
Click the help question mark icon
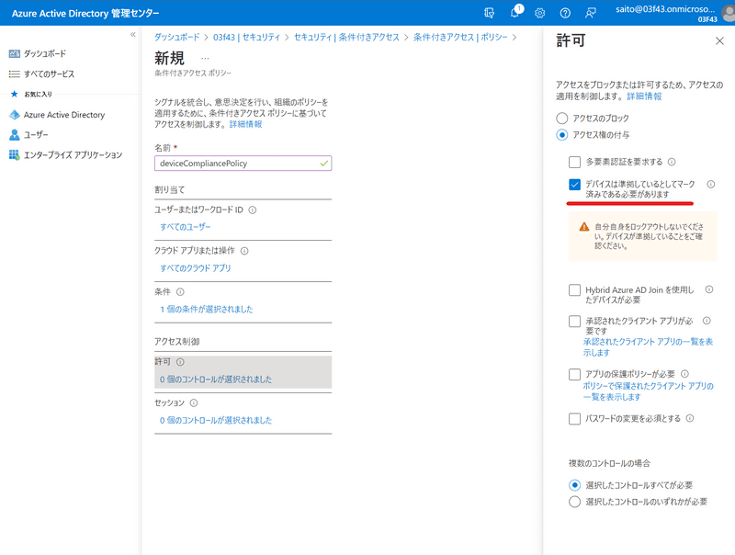click(x=565, y=13)
